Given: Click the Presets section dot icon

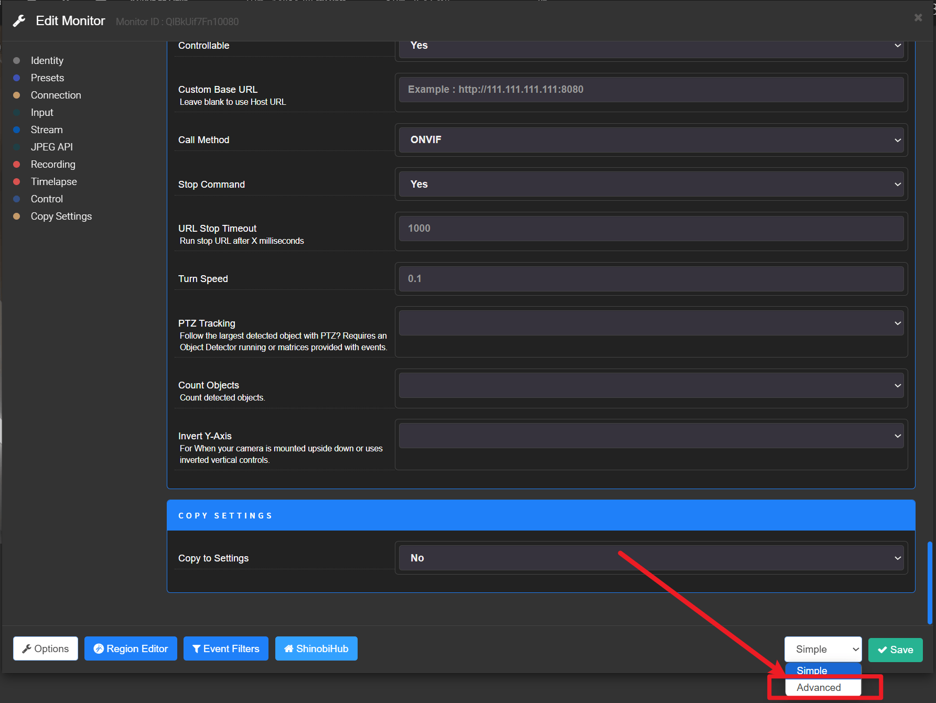Looking at the screenshot, I should (17, 78).
